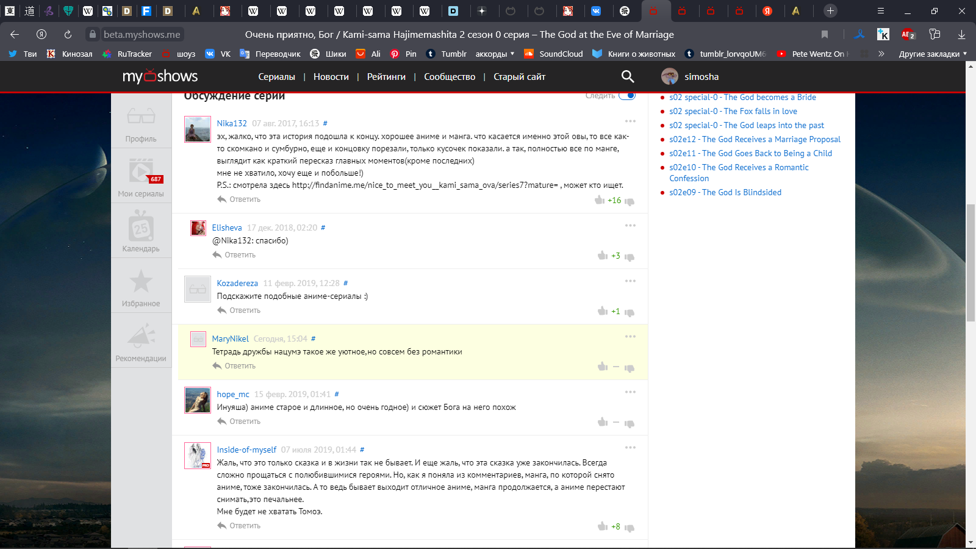Image resolution: width=976 pixels, height=549 pixels.
Task: Reply to hope_mc's comment
Action: click(239, 422)
